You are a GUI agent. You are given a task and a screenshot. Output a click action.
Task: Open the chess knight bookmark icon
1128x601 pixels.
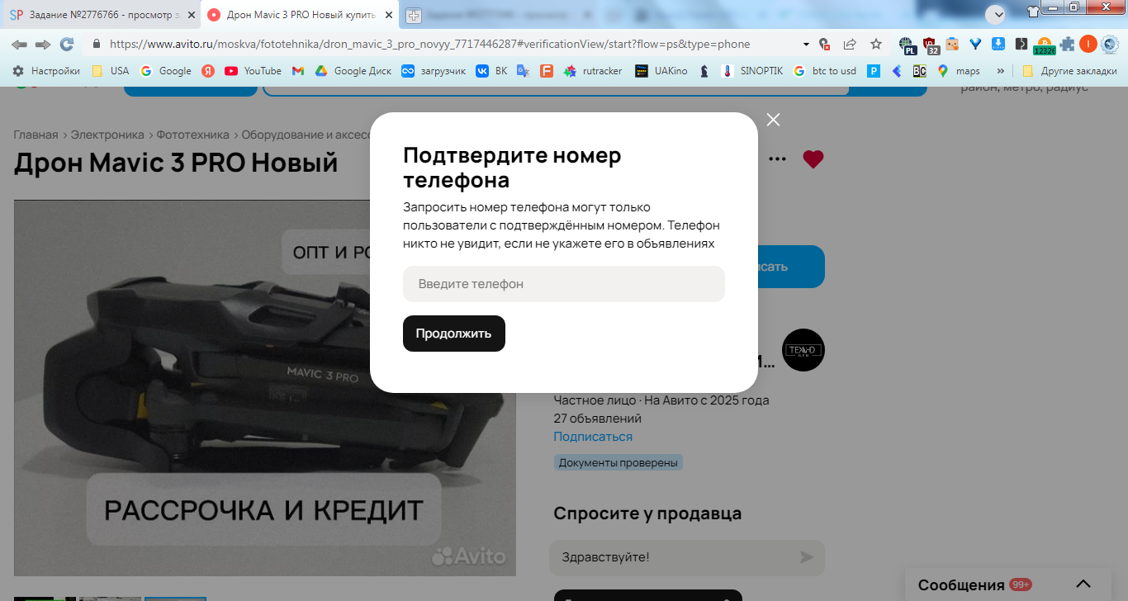pyautogui.click(x=704, y=71)
